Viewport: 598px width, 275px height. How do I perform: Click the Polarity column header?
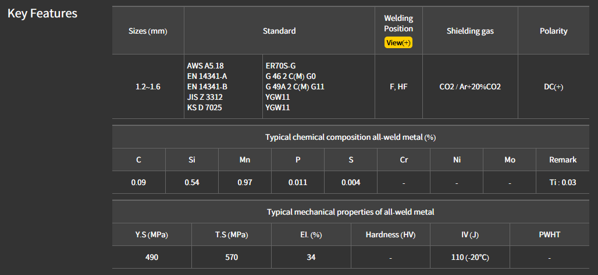553,31
